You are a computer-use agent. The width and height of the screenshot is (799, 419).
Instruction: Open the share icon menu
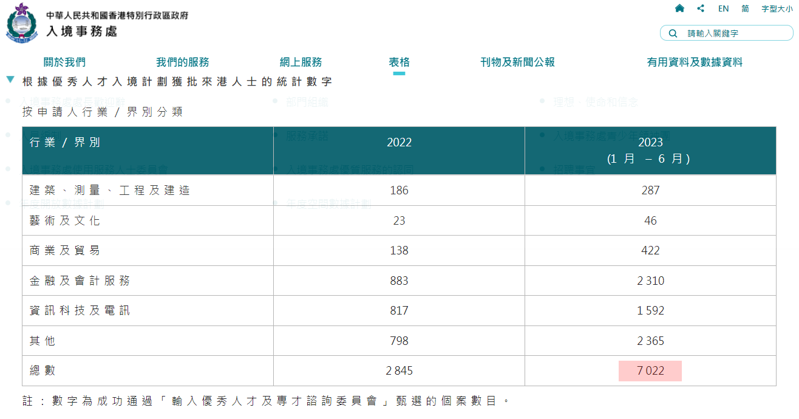pos(701,9)
